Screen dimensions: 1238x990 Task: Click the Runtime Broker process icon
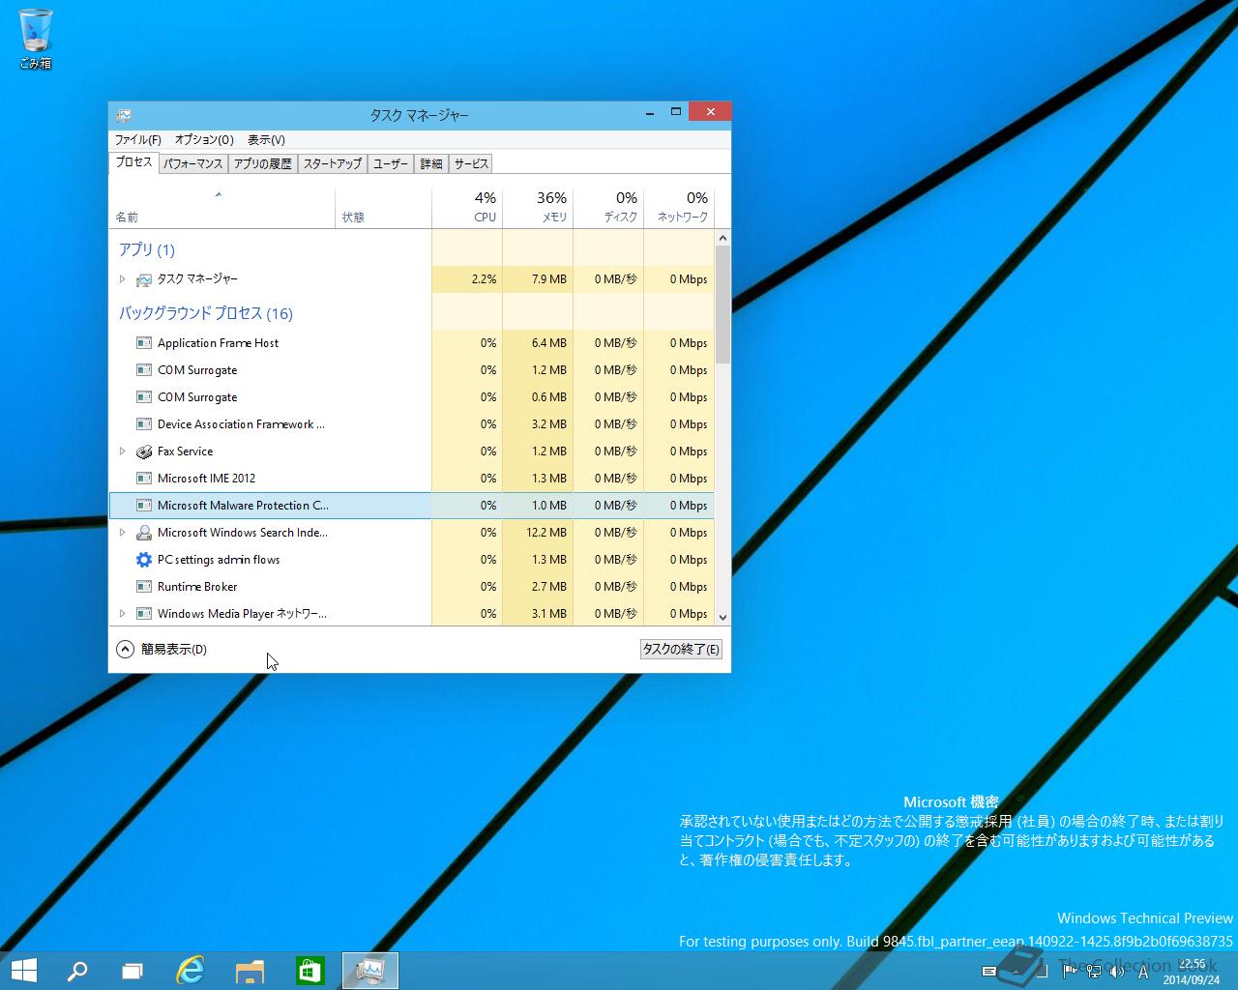coord(144,587)
